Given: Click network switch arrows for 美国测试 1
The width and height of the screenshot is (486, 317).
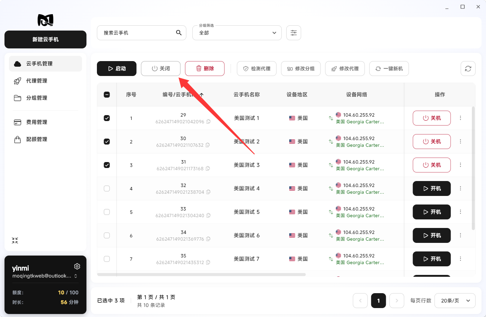Looking at the screenshot, I should click(x=331, y=118).
